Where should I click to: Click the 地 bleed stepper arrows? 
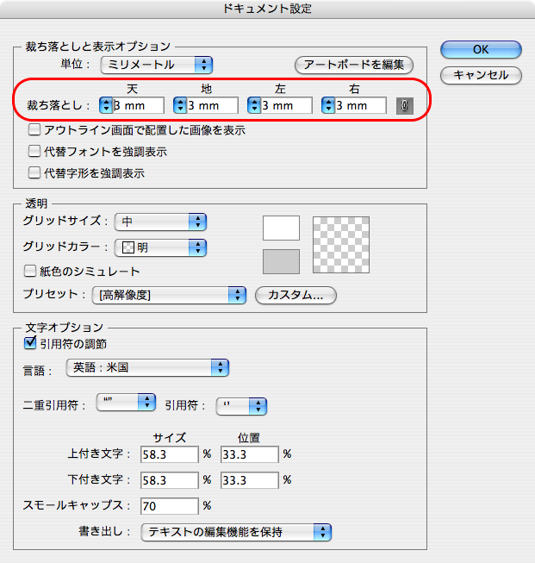coord(180,105)
